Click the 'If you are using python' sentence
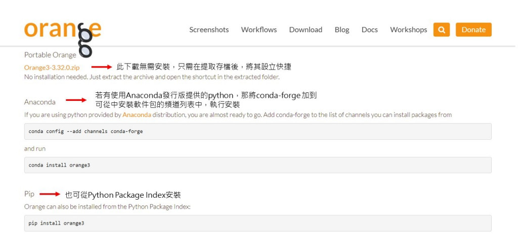The height and width of the screenshot is (236, 518). pyautogui.click(x=238, y=115)
